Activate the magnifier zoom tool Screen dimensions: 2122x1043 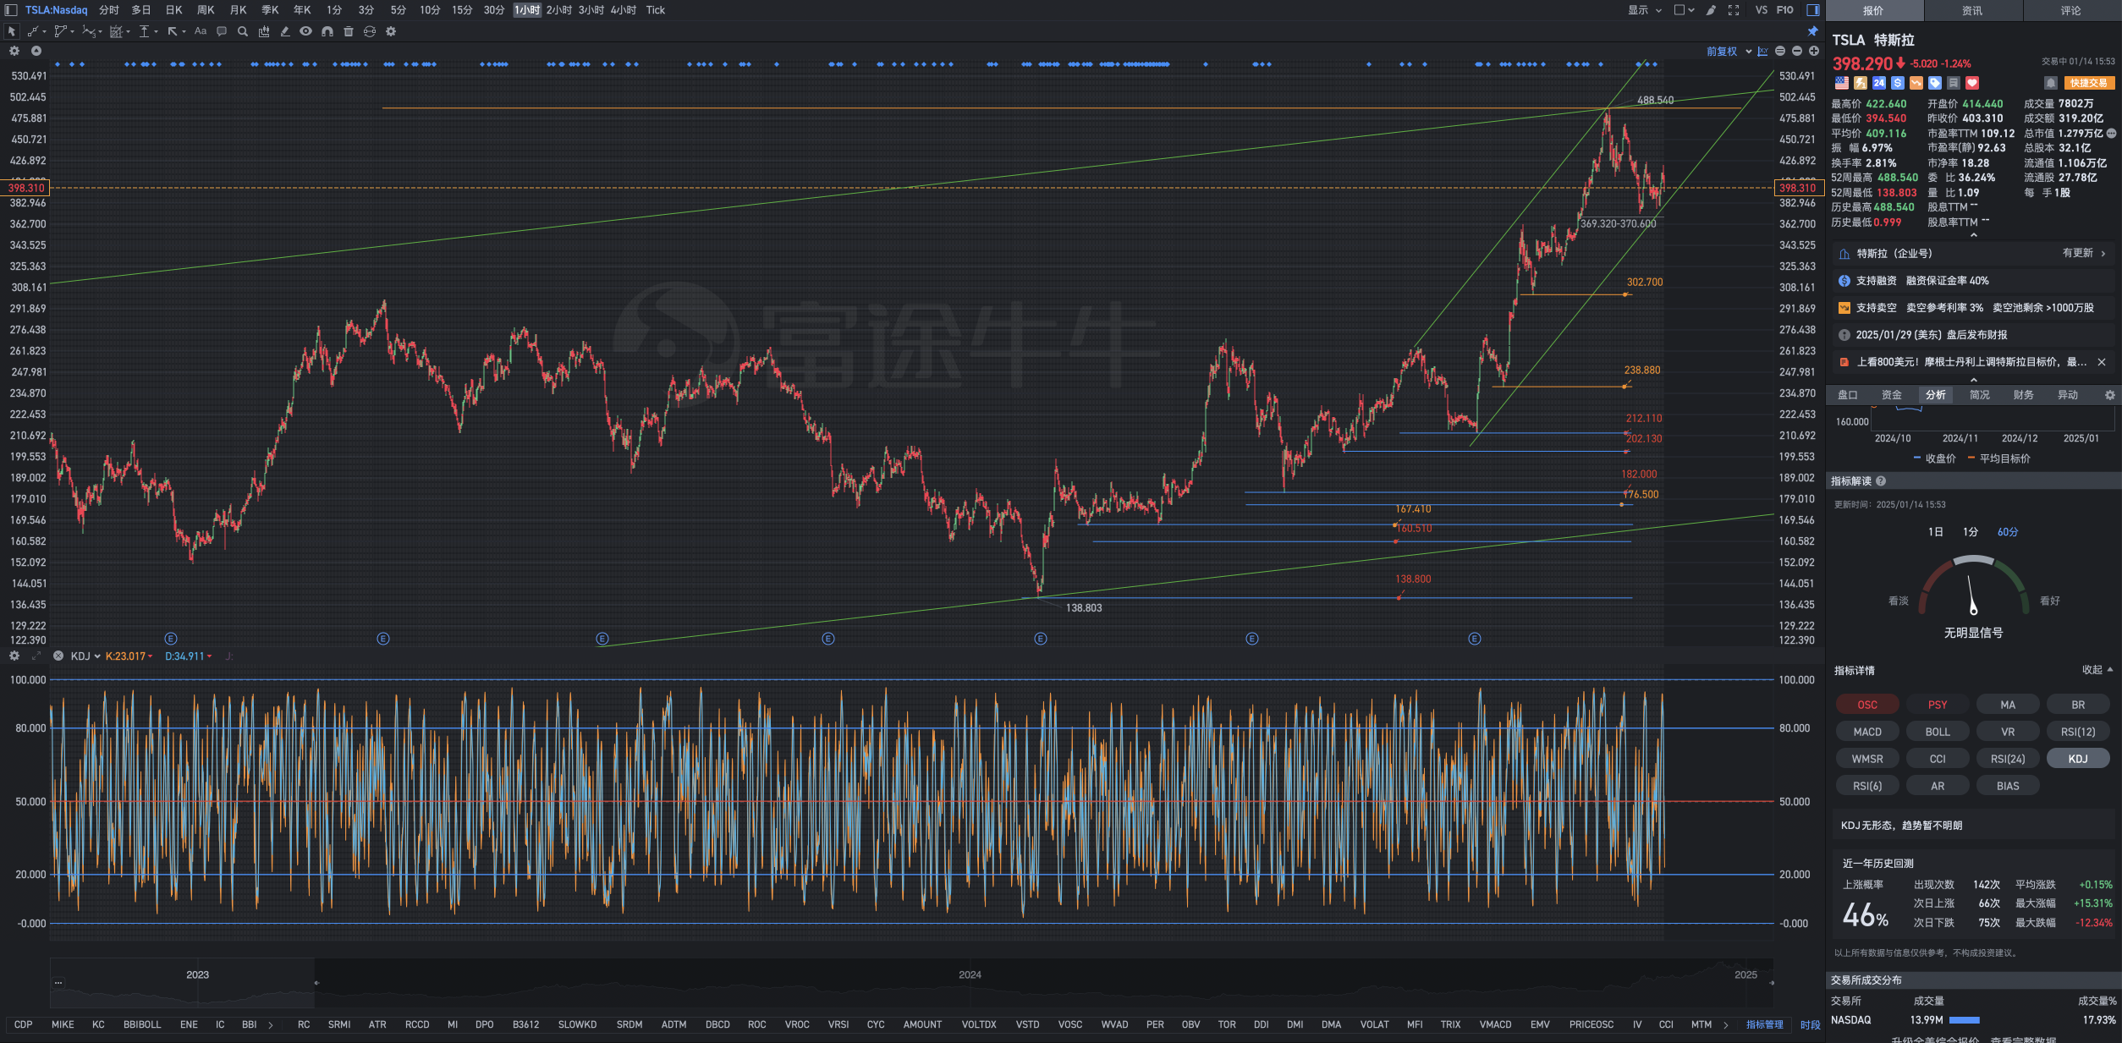[x=243, y=31]
